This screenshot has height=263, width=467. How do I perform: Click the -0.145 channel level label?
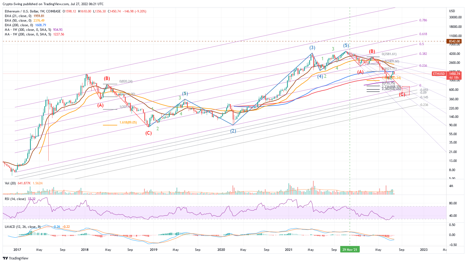(x=424, y=97)
